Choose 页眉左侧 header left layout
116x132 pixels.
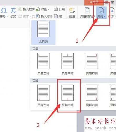point(43,64)
